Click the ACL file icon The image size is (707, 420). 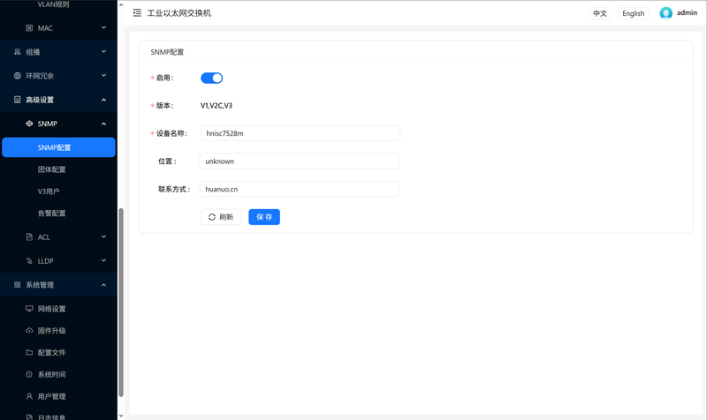(x=29, y=236)
